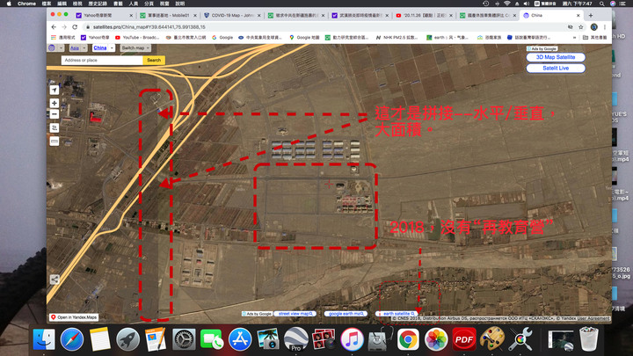
Task: Open the Google bookmark
Action: 222,38
